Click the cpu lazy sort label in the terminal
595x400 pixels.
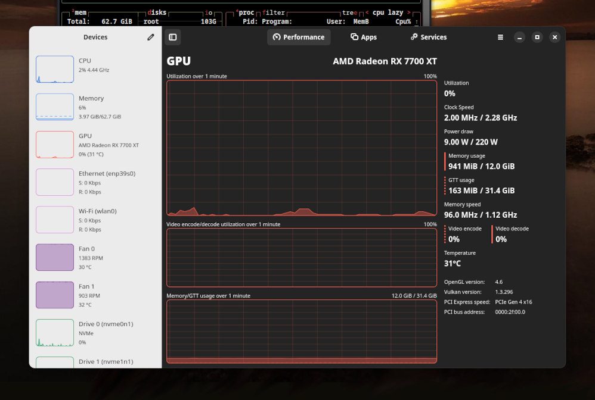388,12
